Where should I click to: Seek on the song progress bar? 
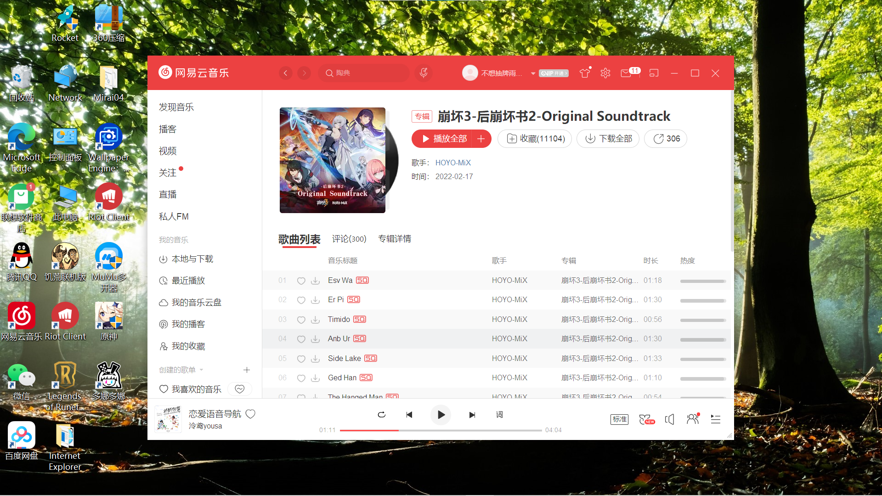pyautogui.click(x=441, y=430)
